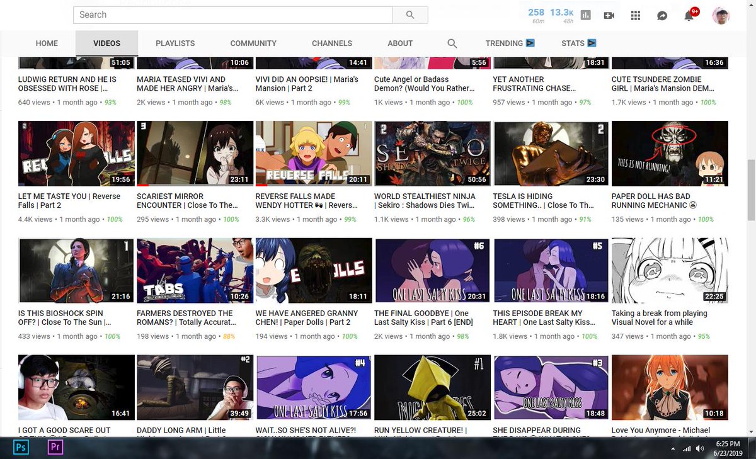Open 'LET ME TASTE YOU' Reverse Falls thumbnail
756x459 pixels.
[x=76, y=154]
